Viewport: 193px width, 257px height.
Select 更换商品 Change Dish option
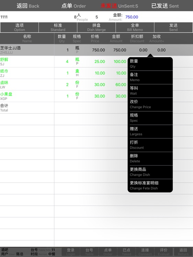pyautogui.click(x=150, y=172)
